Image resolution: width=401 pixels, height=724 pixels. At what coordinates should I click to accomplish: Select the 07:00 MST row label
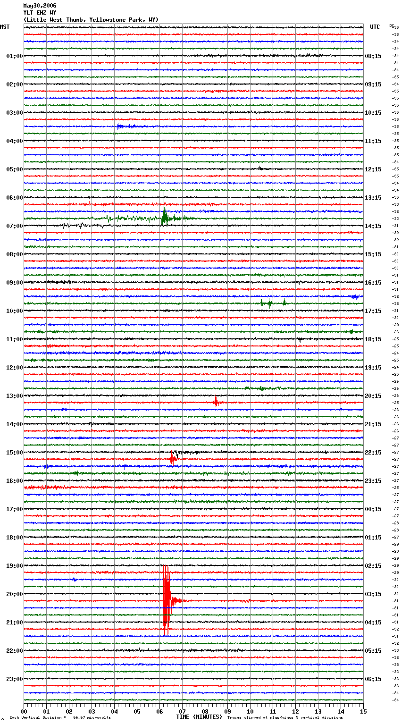pyautogui.click(x=14, y=226)
